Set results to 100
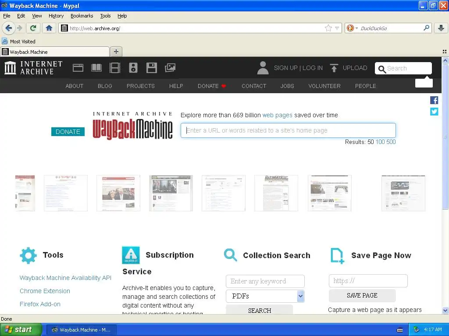 [x=380, y=142]
